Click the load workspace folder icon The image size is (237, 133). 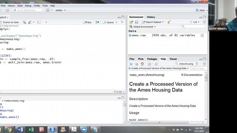(131, 22)
